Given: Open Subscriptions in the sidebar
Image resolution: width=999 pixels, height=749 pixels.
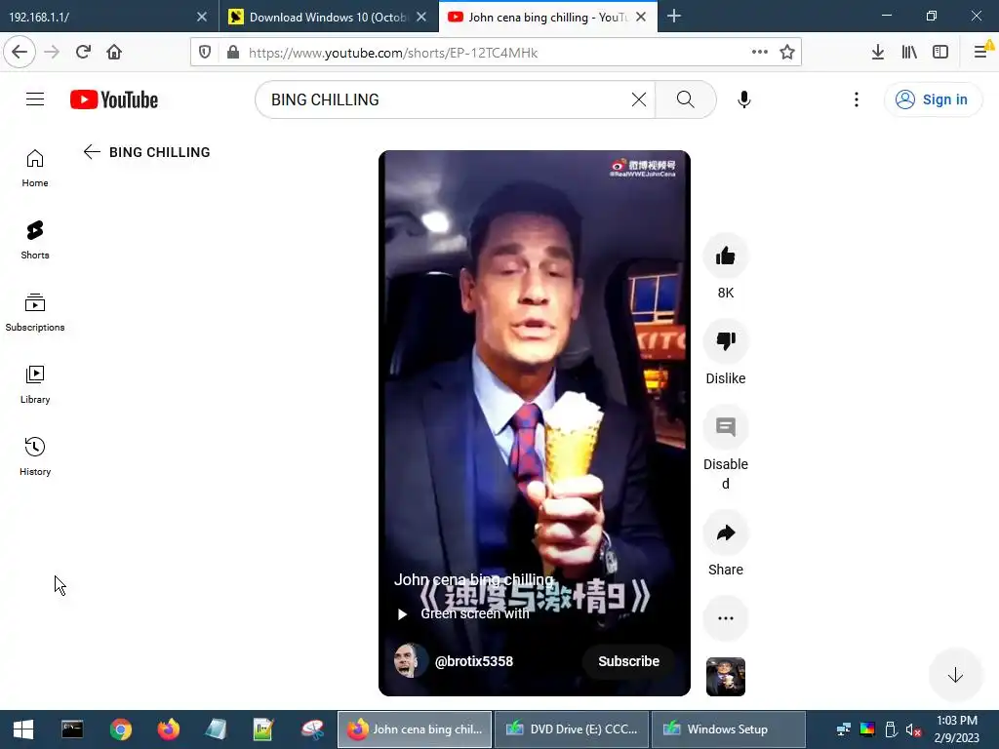Looking at the screenshot, I should 35,312.
